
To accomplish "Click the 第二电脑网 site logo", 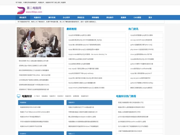I will coord(29,10).
